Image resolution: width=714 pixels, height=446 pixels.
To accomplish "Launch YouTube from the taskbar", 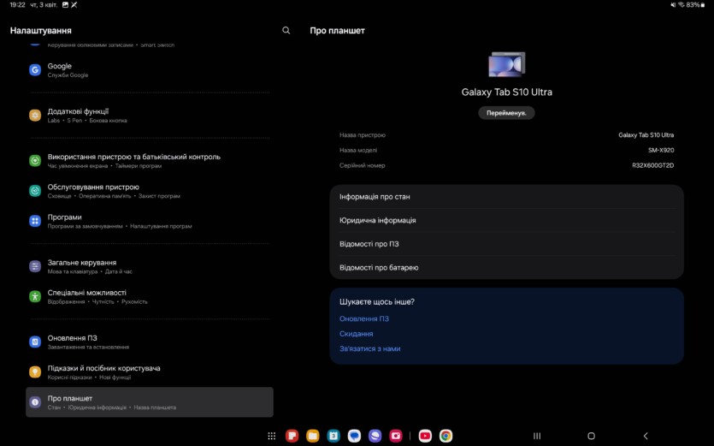I will [x=425, y=436].
